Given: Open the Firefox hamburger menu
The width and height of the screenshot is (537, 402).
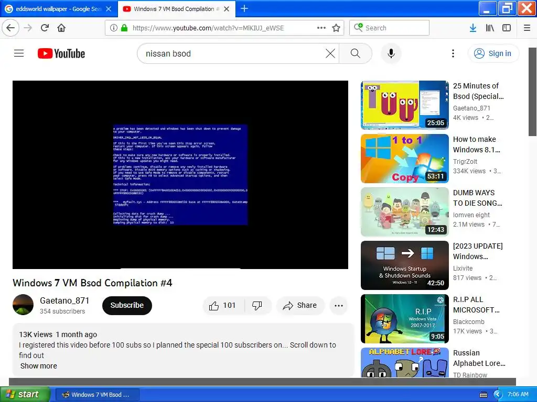Looking at the screenshot, I should (x=527, y=28).
